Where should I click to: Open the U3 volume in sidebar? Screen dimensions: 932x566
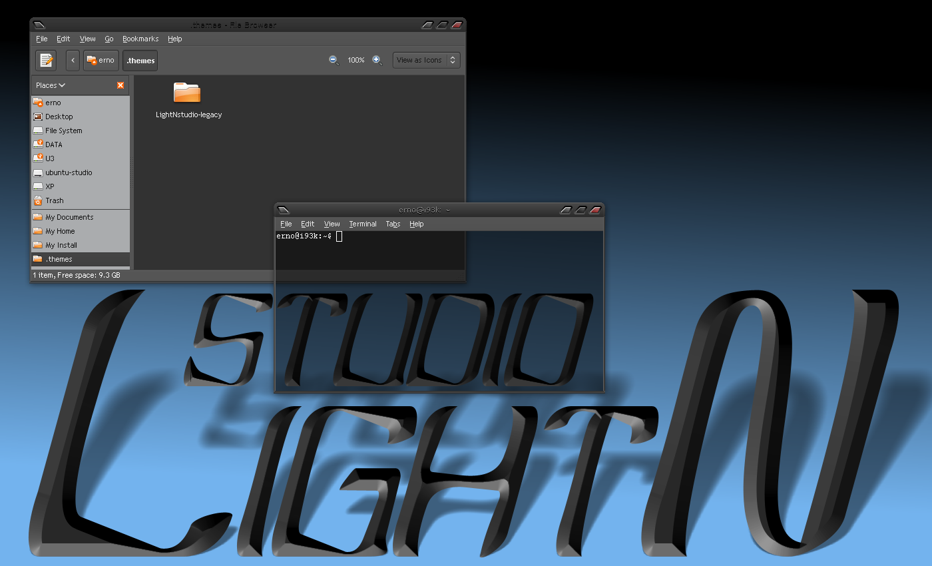pyautogui.click(x=49, y=158)
